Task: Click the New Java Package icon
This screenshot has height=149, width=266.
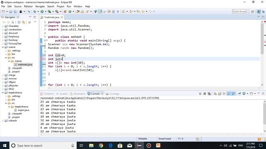Action: tap(65, 12)
